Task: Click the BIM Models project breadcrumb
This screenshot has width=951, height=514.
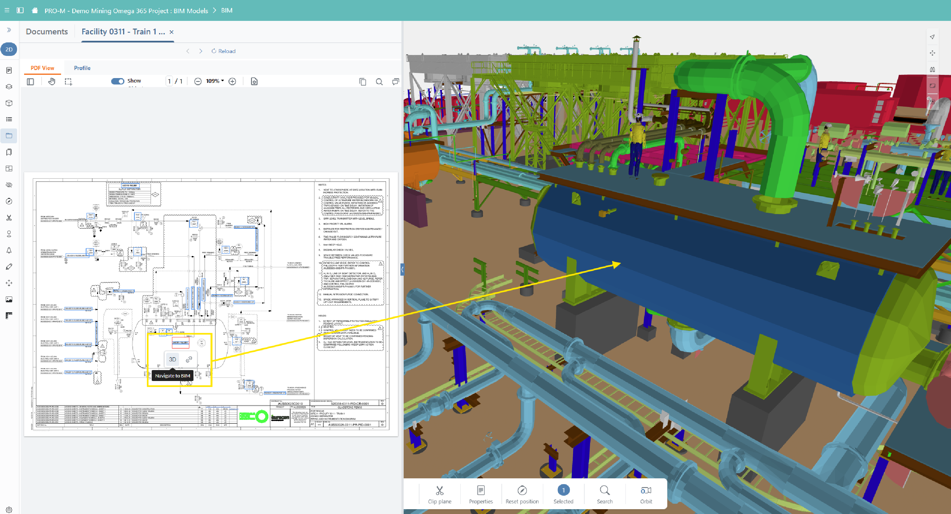Action: click(x=126, y=11)
